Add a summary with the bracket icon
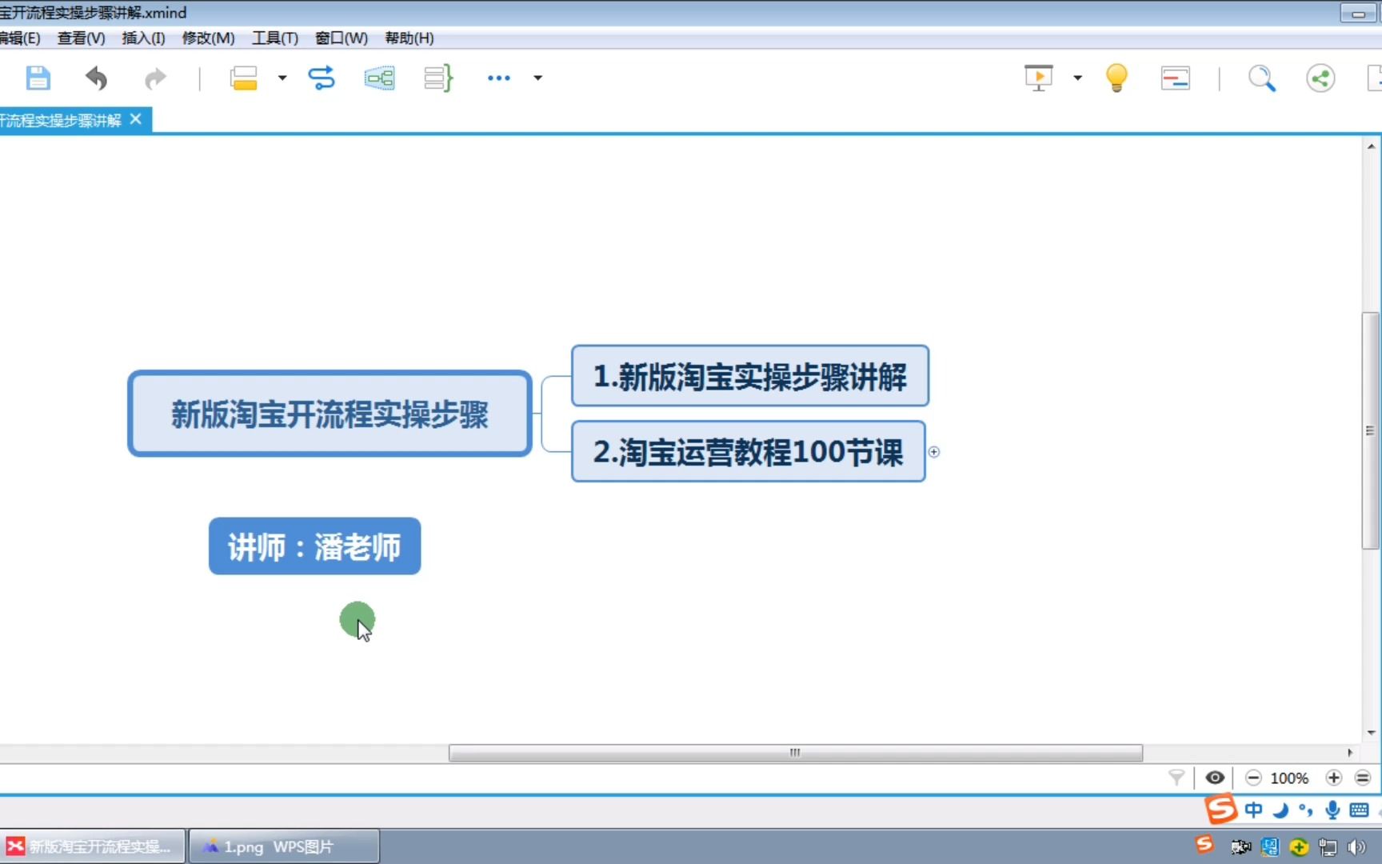The width and height of the screenshot is (1382, 864). click(x=438, y=78)
